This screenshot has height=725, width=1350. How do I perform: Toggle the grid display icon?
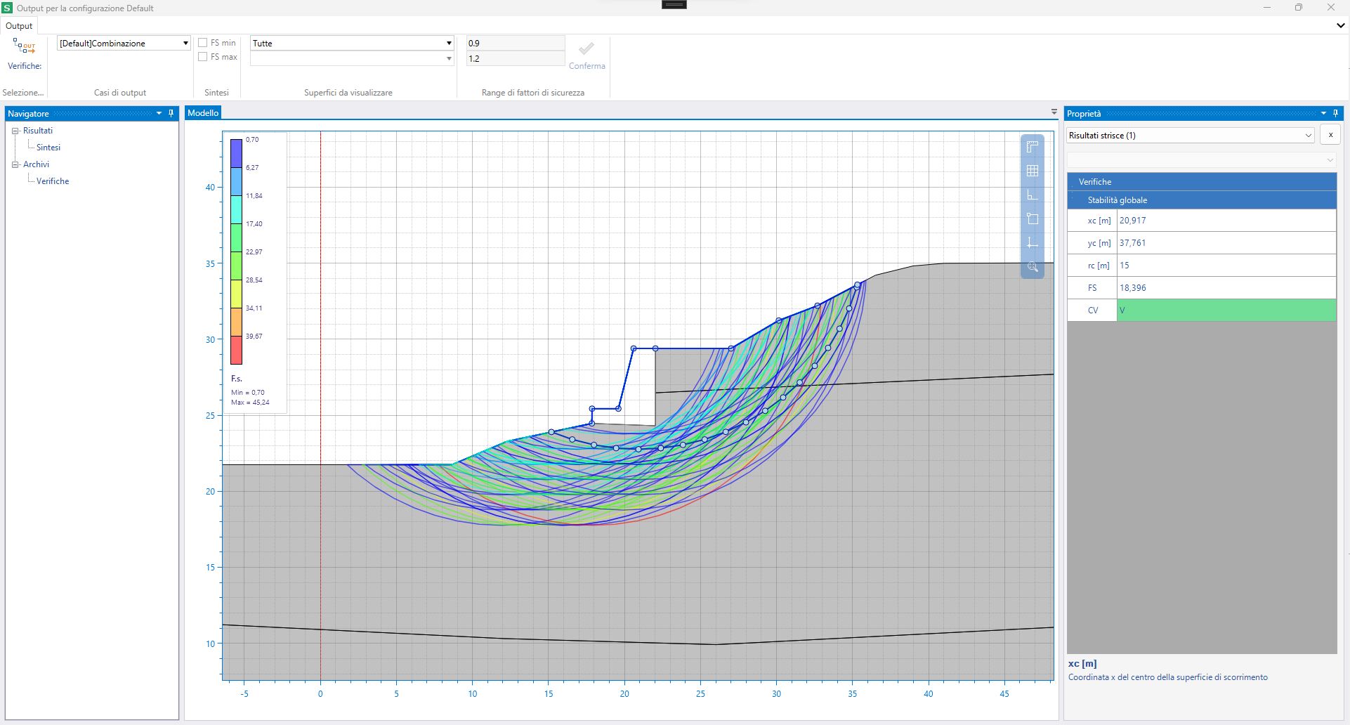[x=1032, y=171]
